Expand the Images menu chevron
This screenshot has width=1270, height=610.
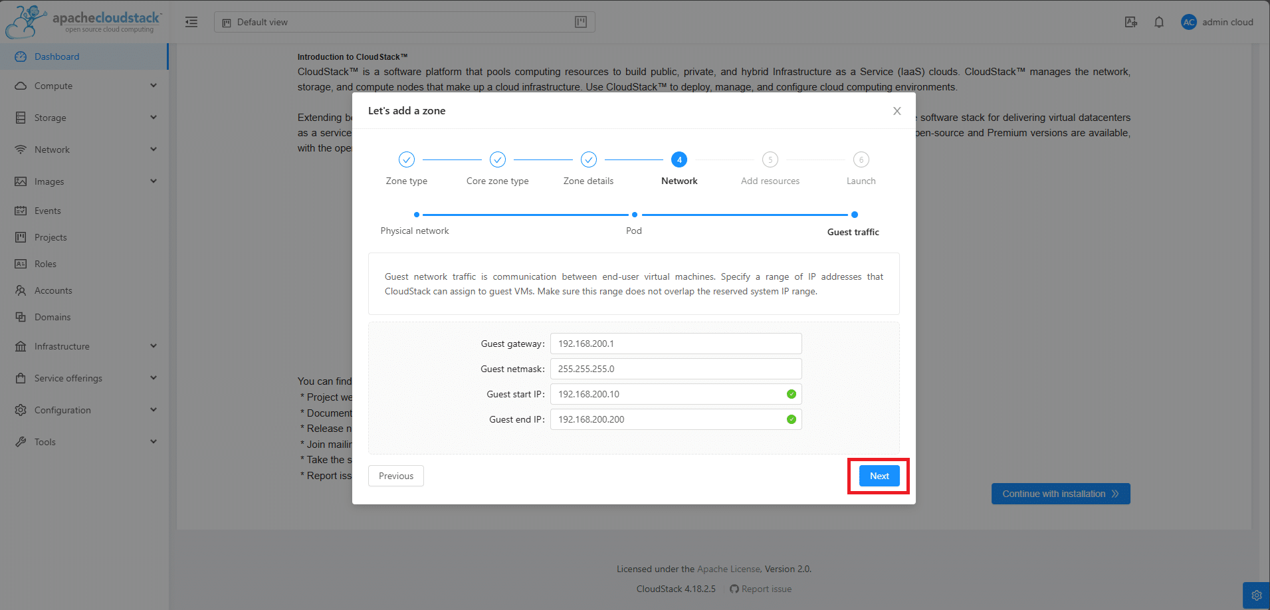pyautogui.click(x=154, y=181)
